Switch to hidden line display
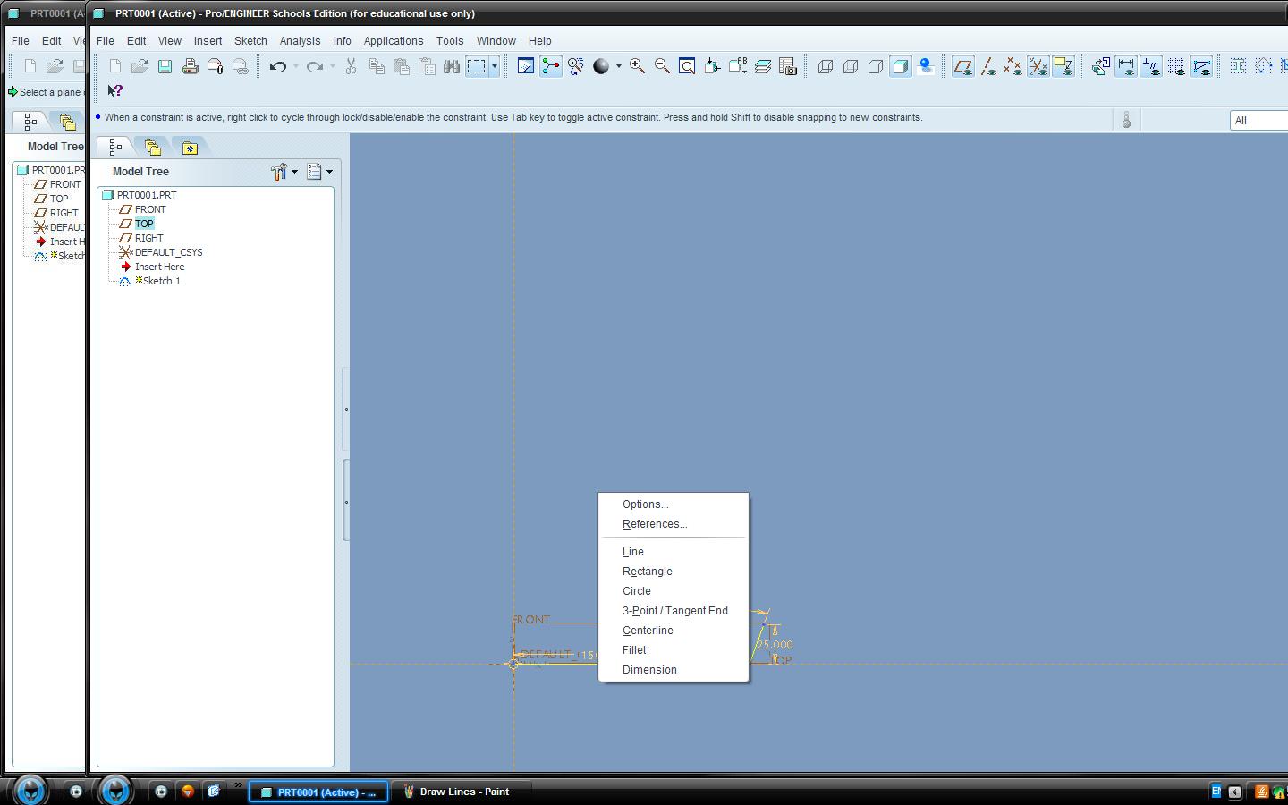Viewport: 1288px width, 805px height. [851, 66]
